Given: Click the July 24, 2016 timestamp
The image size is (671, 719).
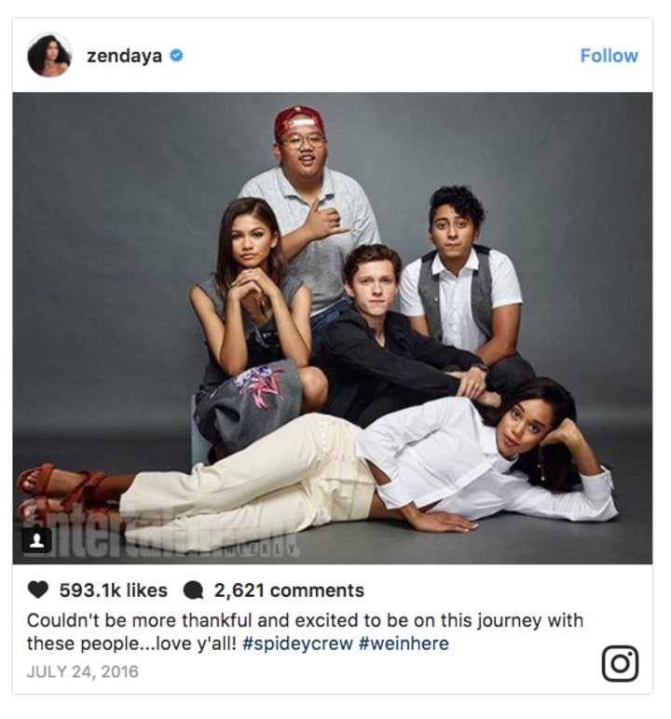Looking at the screenshot, I should (83, 672).
